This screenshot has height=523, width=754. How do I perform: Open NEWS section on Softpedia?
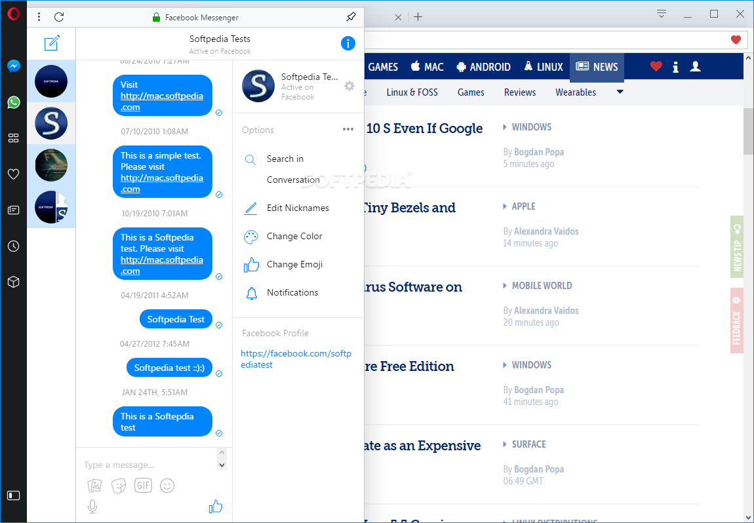coord(597,67)
